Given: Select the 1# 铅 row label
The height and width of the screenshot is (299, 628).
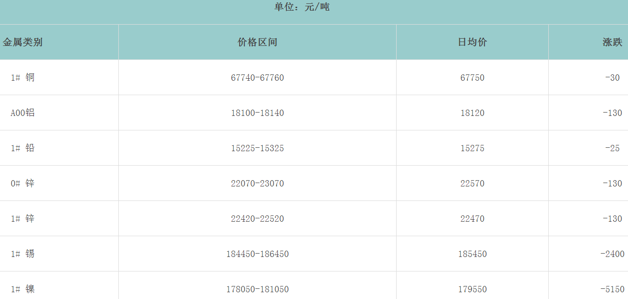Looking at the screenshot, I should coord(23,148).
